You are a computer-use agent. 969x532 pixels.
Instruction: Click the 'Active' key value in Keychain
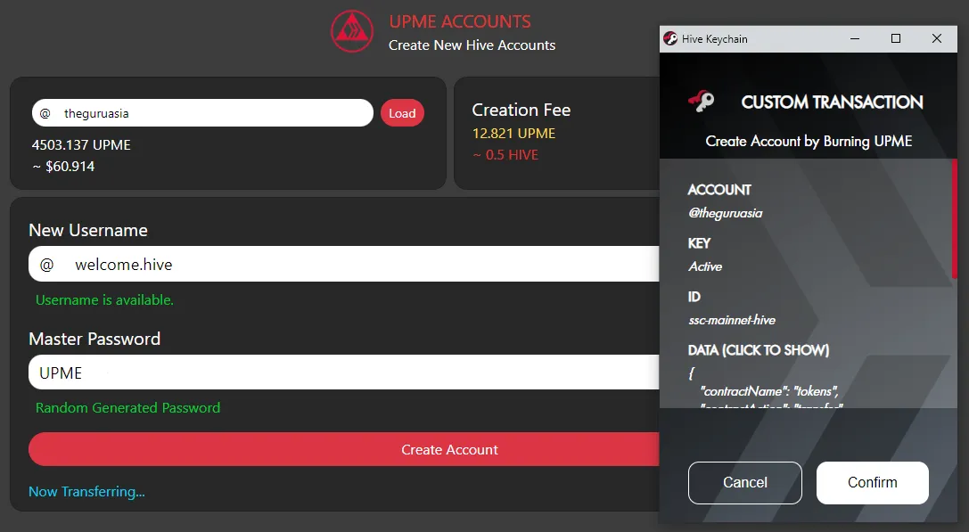[705, 266]
